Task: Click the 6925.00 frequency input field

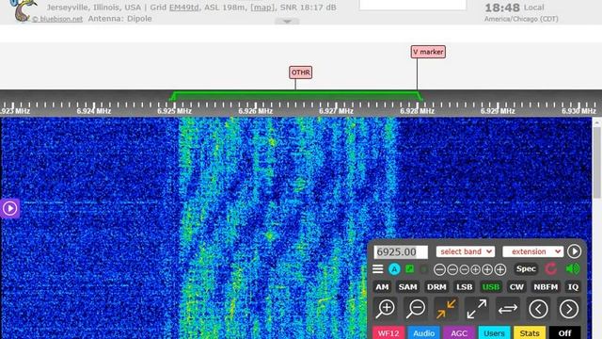Action: (x=401, y=252)
